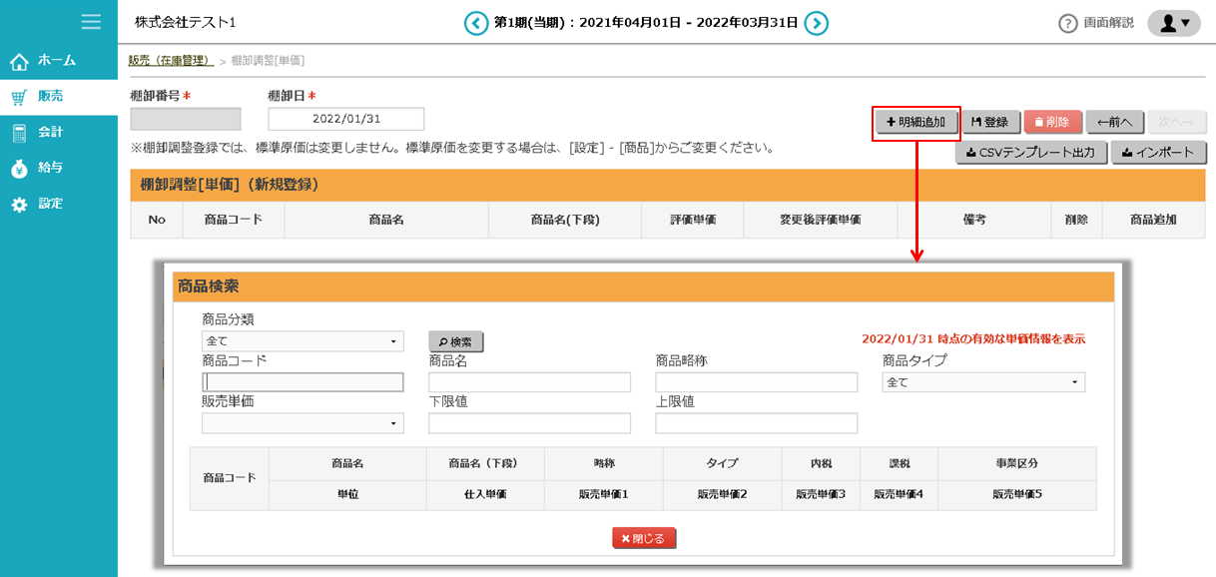This screenshot has width=1216, height=577.
Task: Go to next fiscal period arrow
Action: pos(817,22)
